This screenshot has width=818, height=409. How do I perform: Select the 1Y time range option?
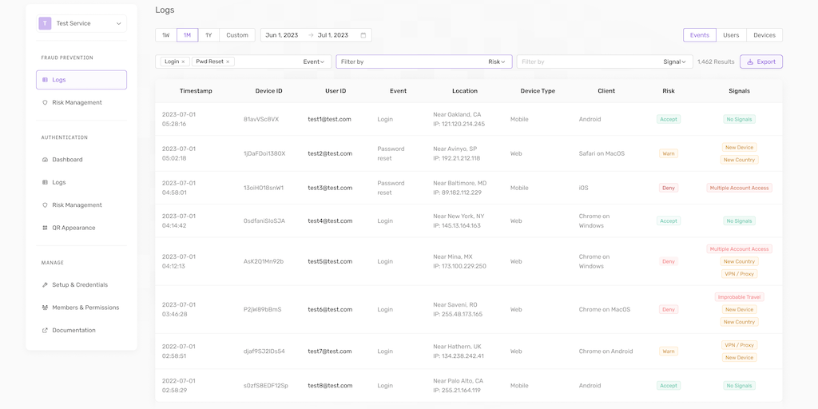pyautogui.click(x=208, y=35)
